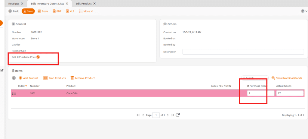Select the Edit Inventory Count Lists tab
Screen dimensions: 308x139
(48, 4)
